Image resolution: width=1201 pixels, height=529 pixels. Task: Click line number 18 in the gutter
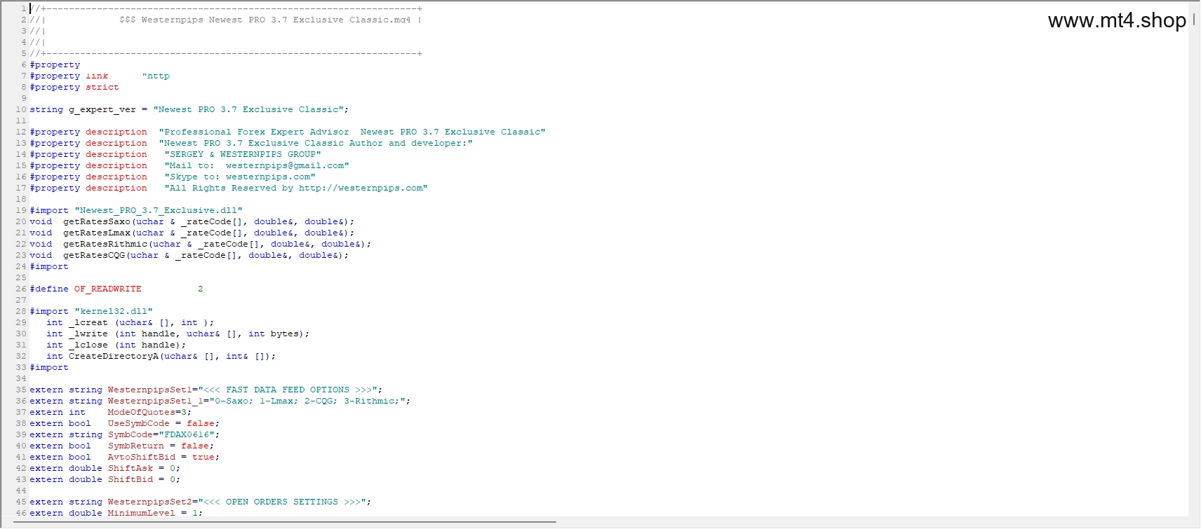click(x=21, y=199)
